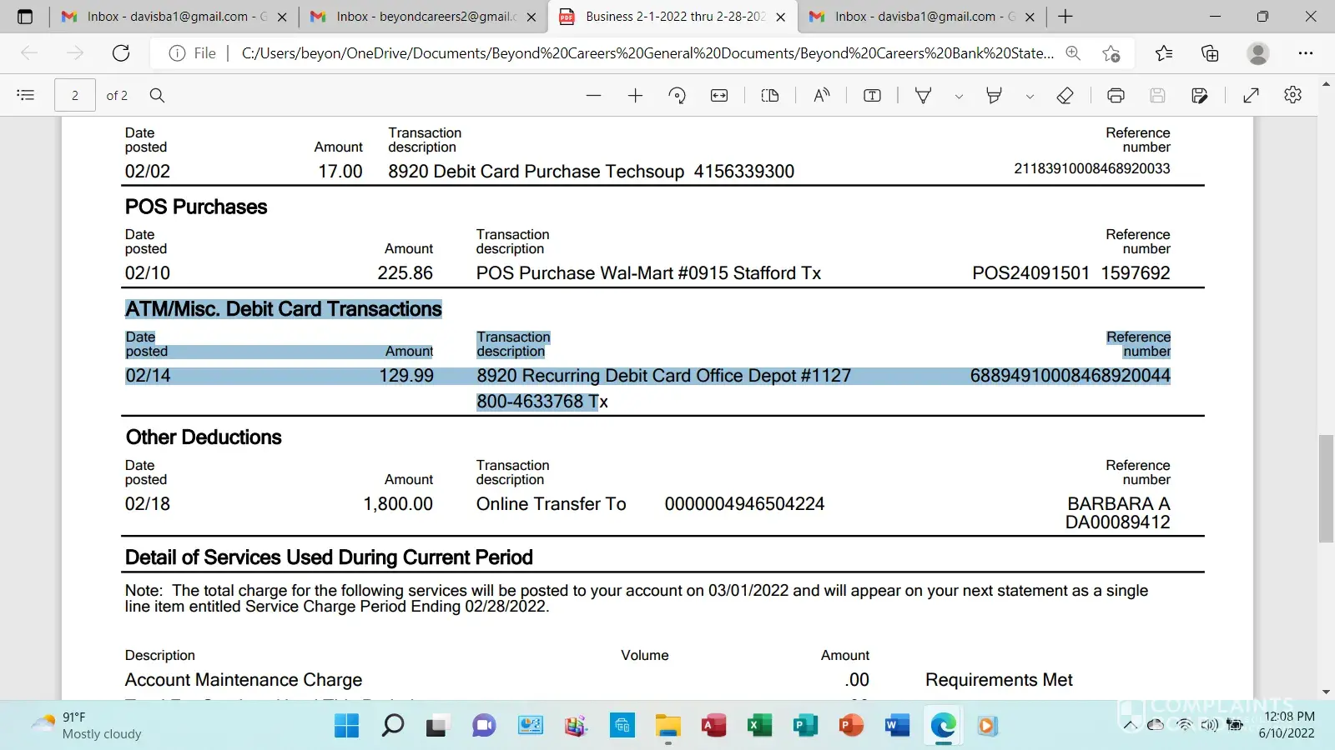This screenshot has width=1335, height=750.
Task: Print the PDF document
Action: coord(1116,96)
